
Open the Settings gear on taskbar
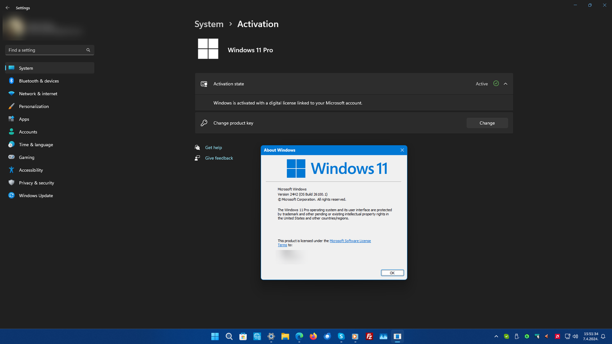tap(271, 336)
